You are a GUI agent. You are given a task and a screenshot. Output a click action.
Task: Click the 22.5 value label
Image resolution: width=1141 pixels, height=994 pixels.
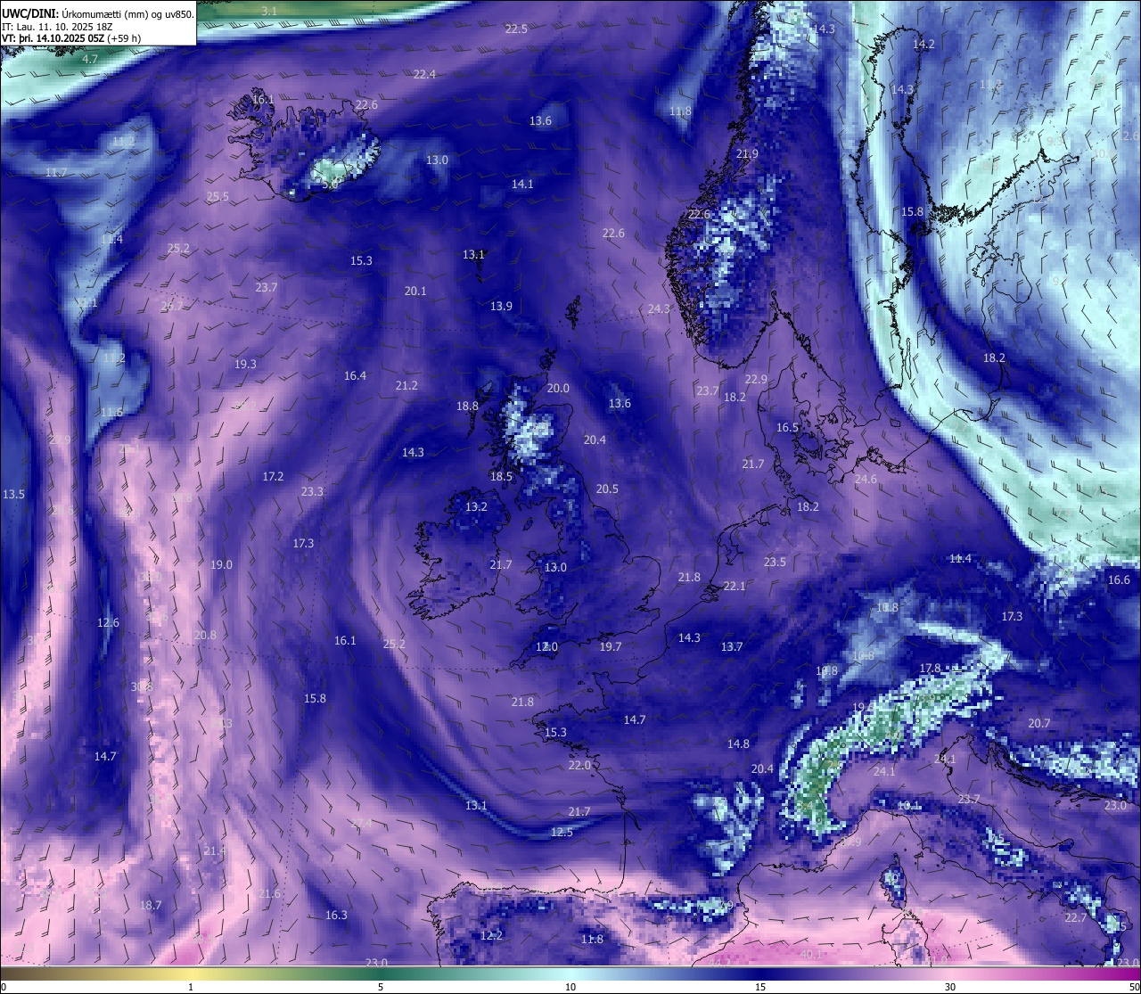(x=516, y=29)
